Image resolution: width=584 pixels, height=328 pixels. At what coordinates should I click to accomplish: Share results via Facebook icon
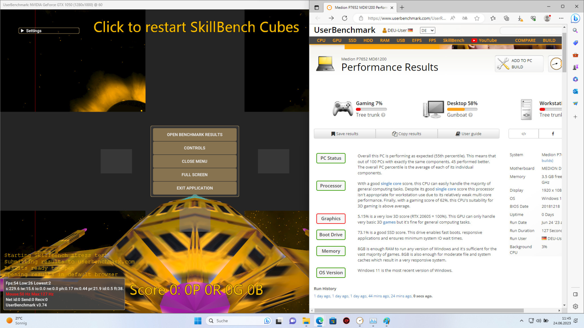pos(553,134)
